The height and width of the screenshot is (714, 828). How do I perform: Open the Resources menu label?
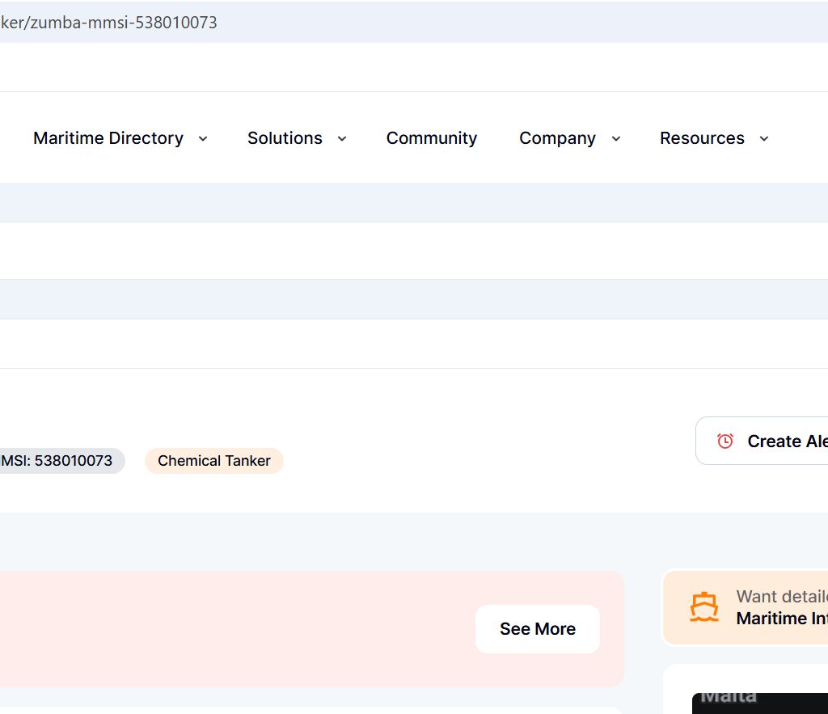coord(702,138)
